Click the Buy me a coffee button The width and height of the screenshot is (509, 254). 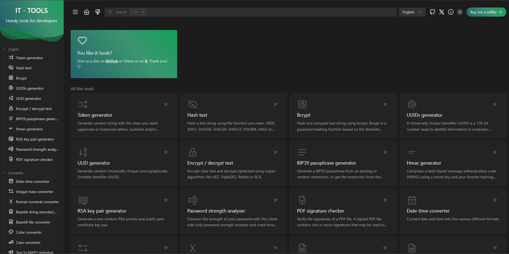click(x=486, y=12)
